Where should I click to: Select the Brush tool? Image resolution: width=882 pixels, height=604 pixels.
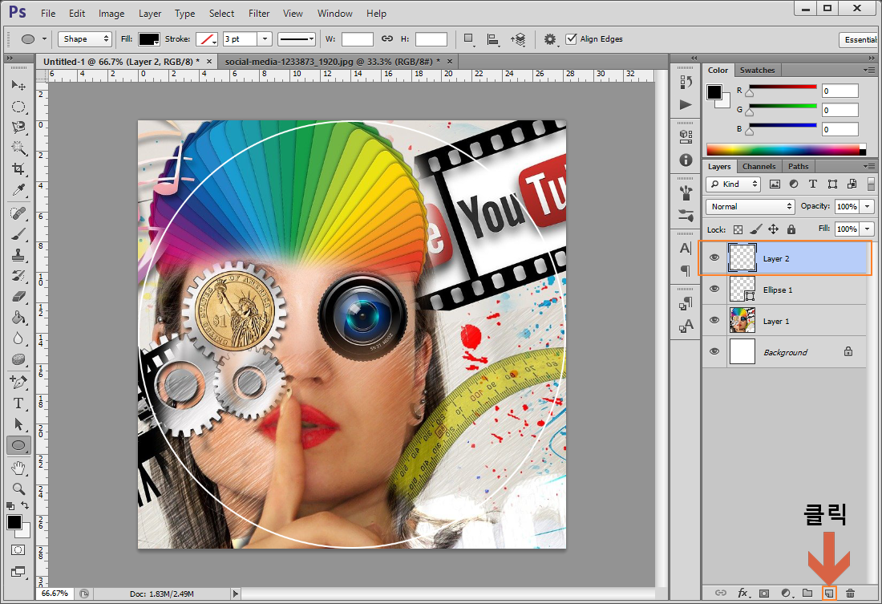coord(18,234)
